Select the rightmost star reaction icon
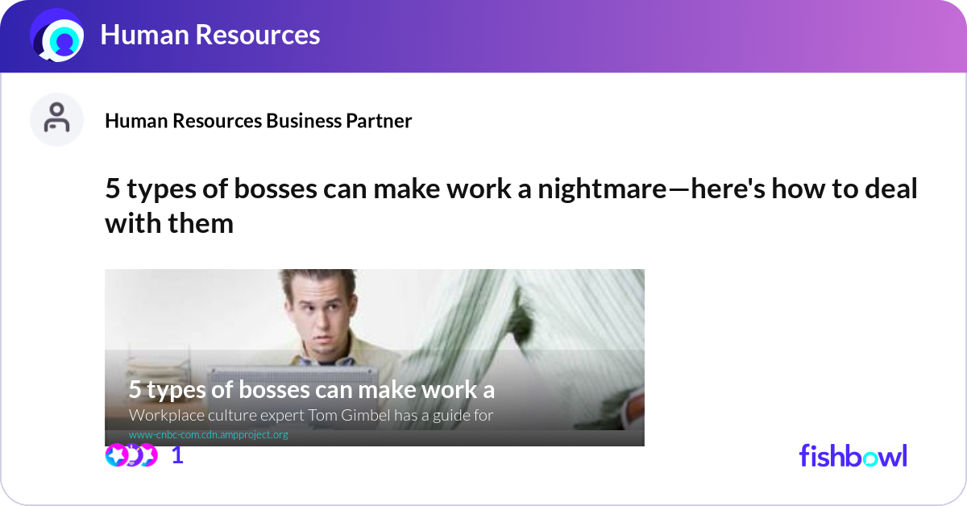967x506 pixels. pyautogui.click(x=148, y=455)
